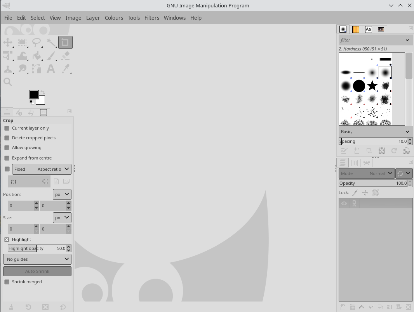This screenshot has height=312, width=414.
Task: Click the 1:1 aspect ratio field
Action: tap(29, 182)
